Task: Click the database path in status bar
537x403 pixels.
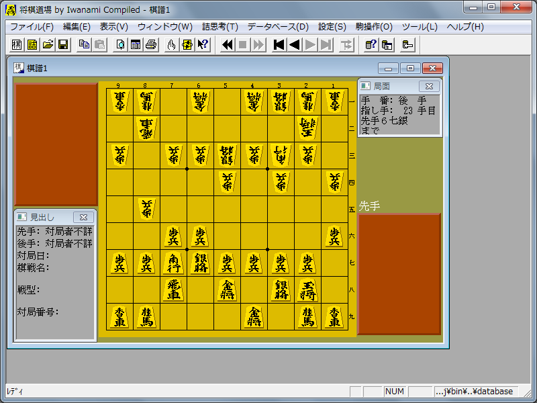Action: click(475, 392)
